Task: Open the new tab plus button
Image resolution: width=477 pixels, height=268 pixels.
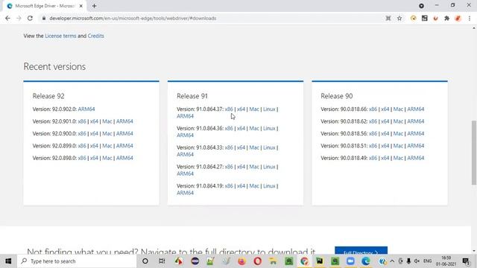Action: pyautogui.click(x=95, y=6)
